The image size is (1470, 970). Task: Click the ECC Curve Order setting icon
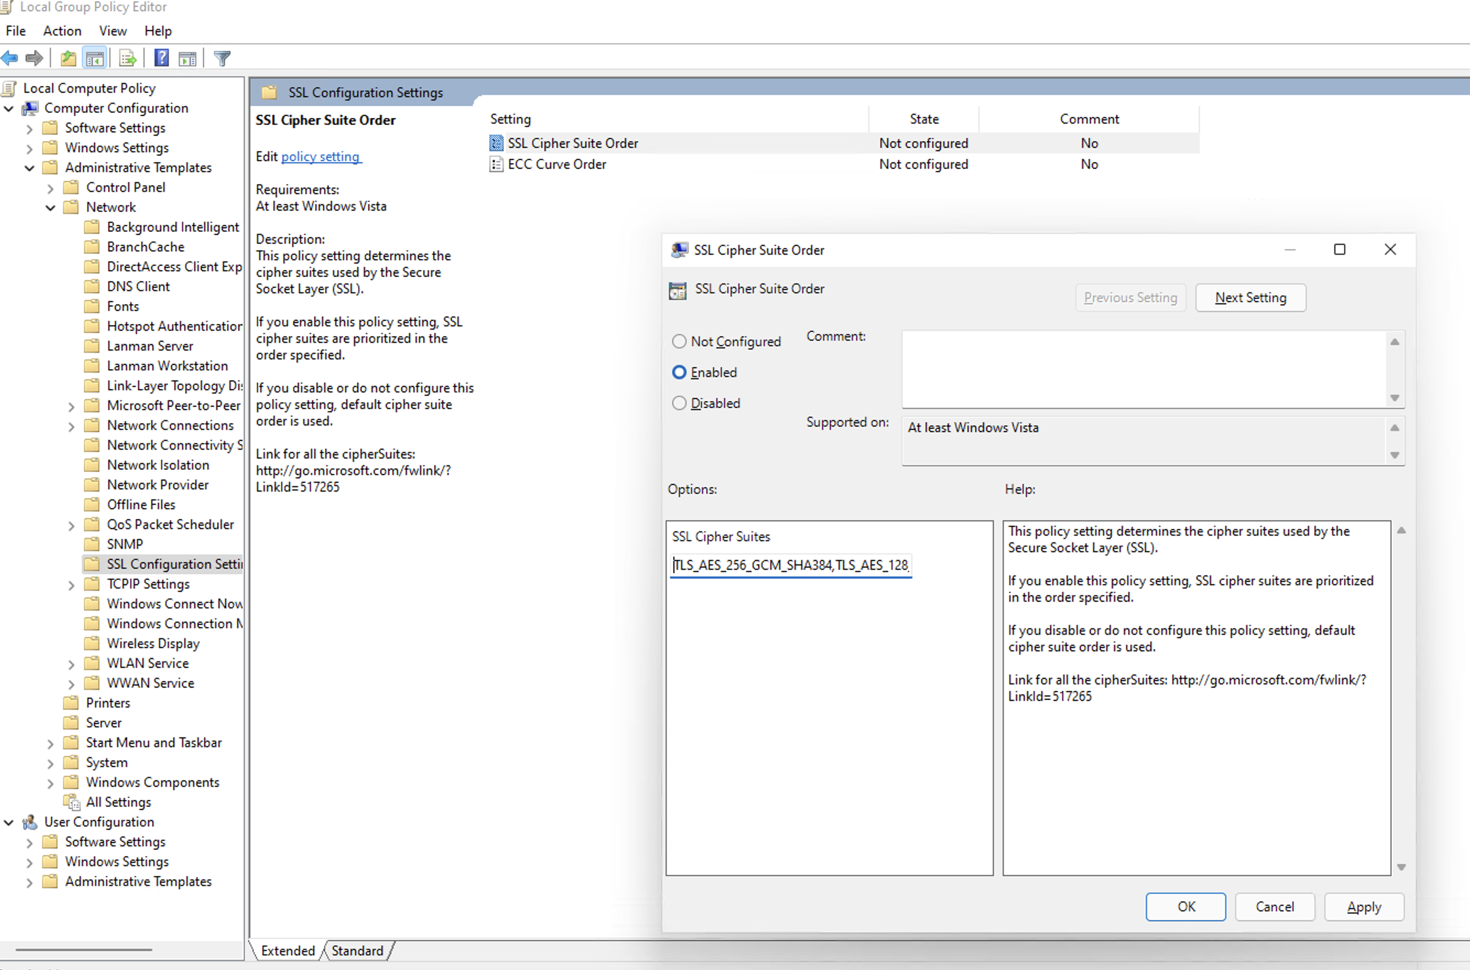pos(496,164)
